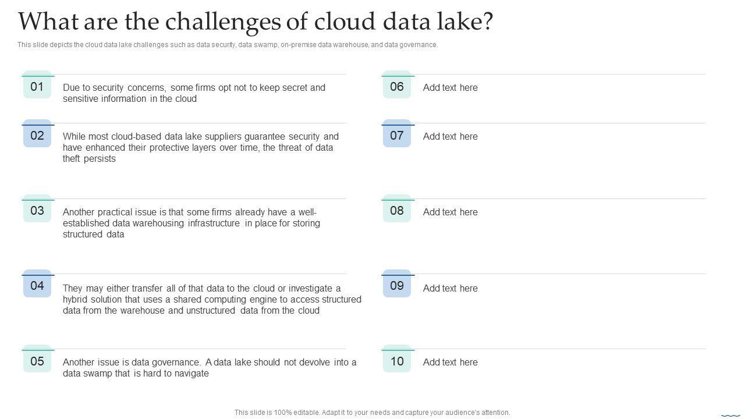
Task: Click the 02 number badge
Action: [37, 135]
